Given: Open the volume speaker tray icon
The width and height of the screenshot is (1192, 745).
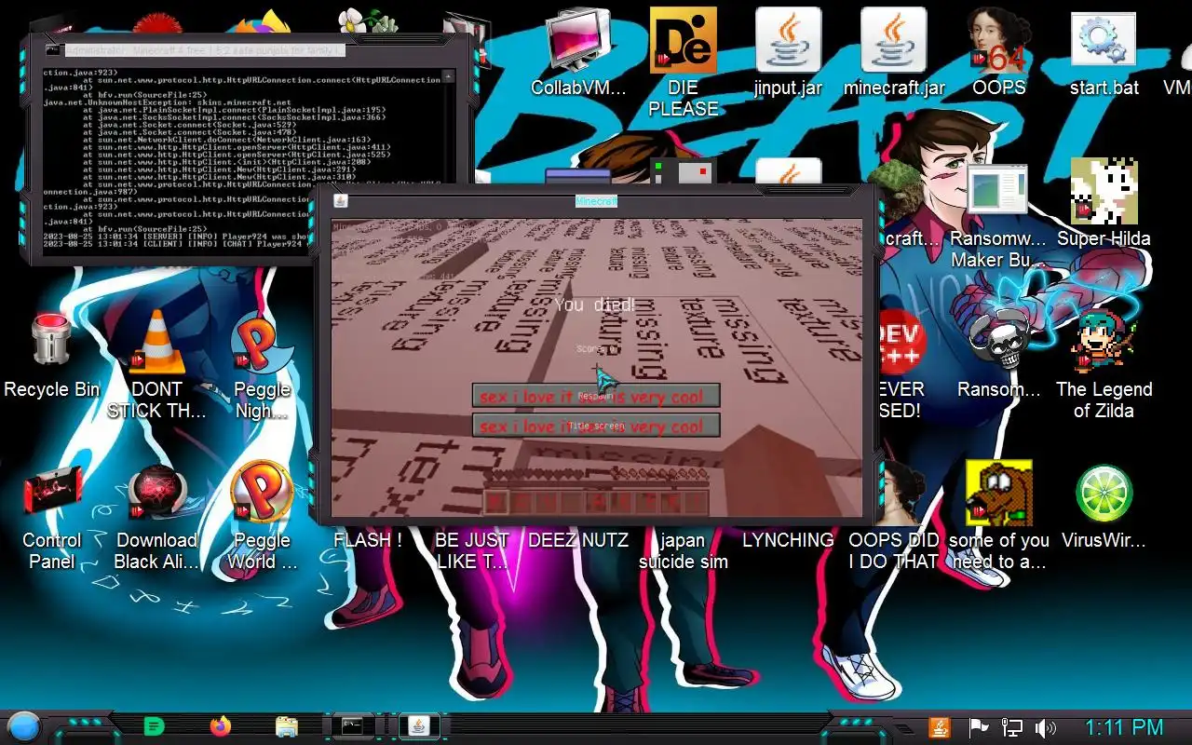Looking at the screenshot, I should coord(1046,727).
